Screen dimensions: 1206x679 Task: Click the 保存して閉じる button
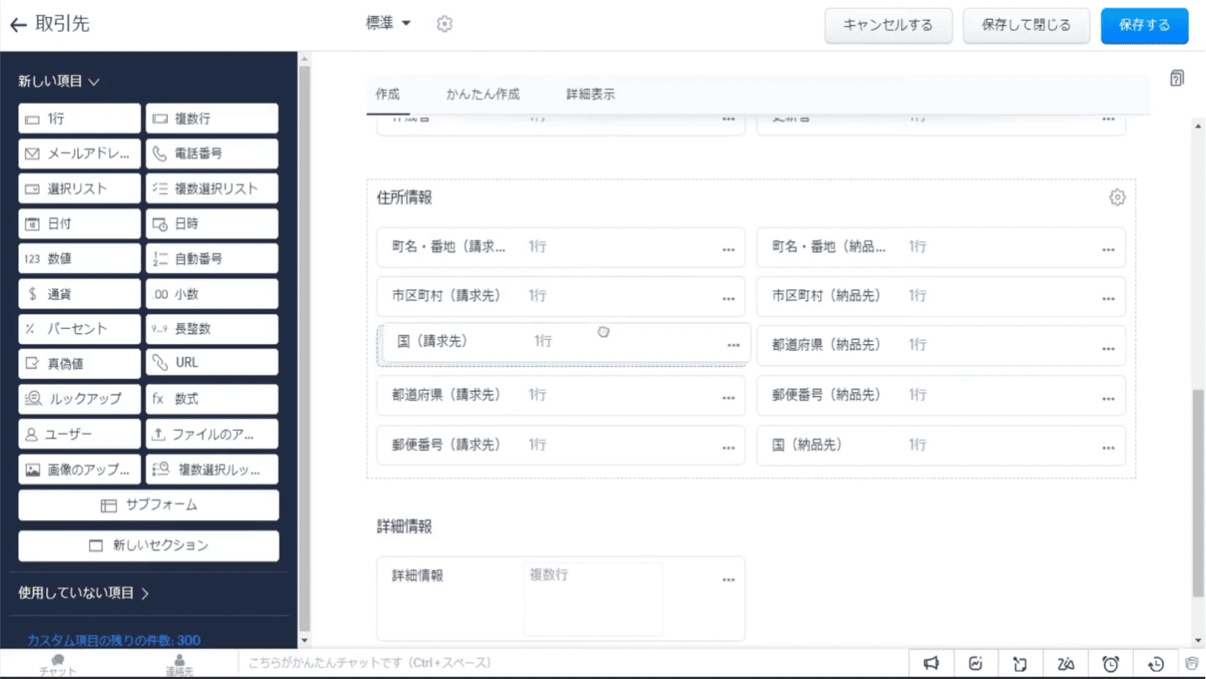[1026, 25]
